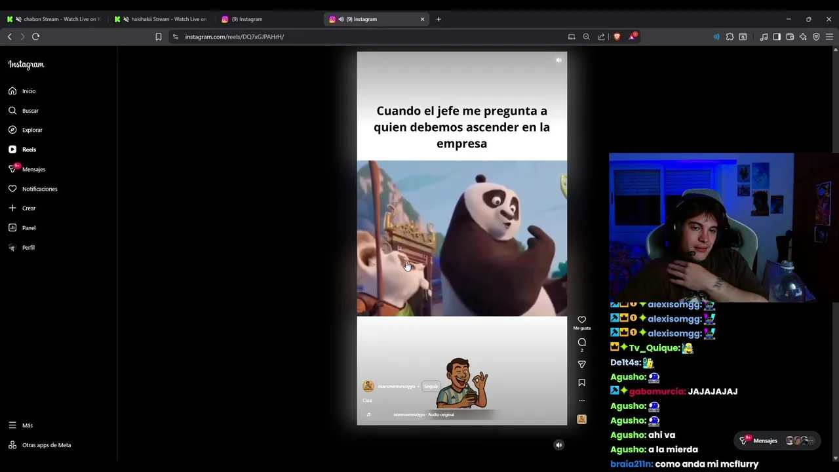This screenshot has height=472, width=839.
Task: Click the tab search toolbar icon
Action: pyautogui.click(x=743, y=37)
